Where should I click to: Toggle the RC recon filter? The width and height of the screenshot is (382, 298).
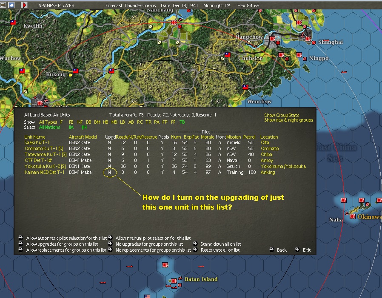[x=140, y=122]
